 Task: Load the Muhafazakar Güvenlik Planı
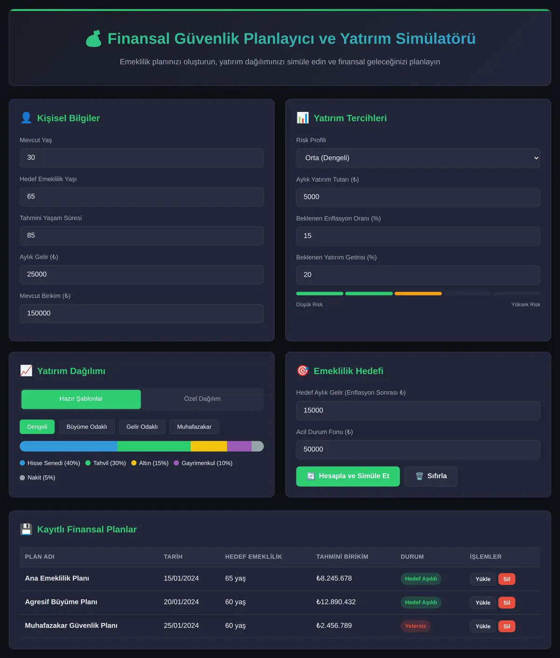483,626
